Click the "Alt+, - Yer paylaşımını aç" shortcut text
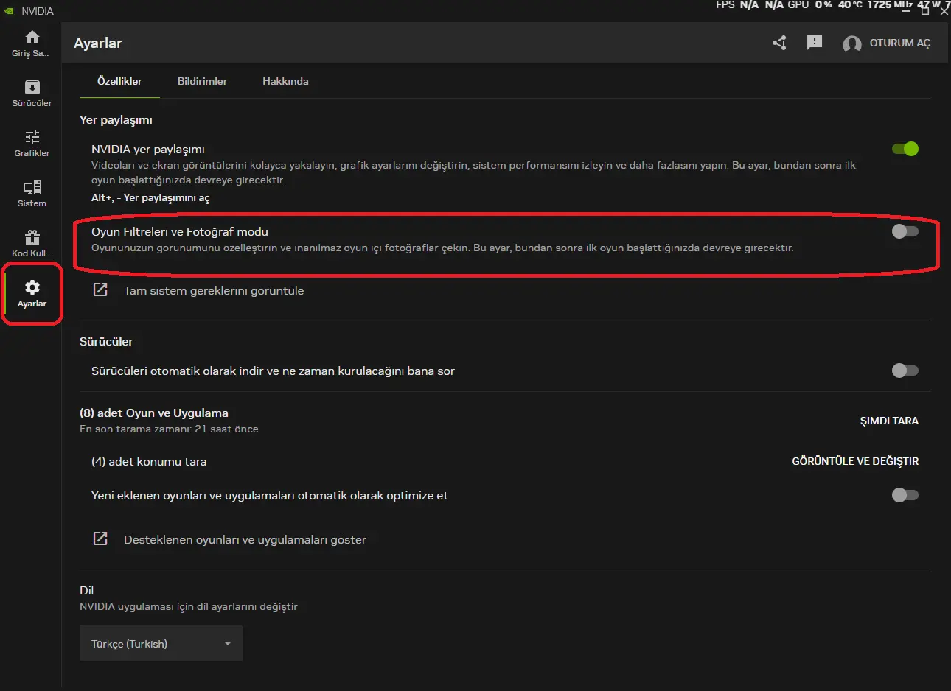 point(150,197)
